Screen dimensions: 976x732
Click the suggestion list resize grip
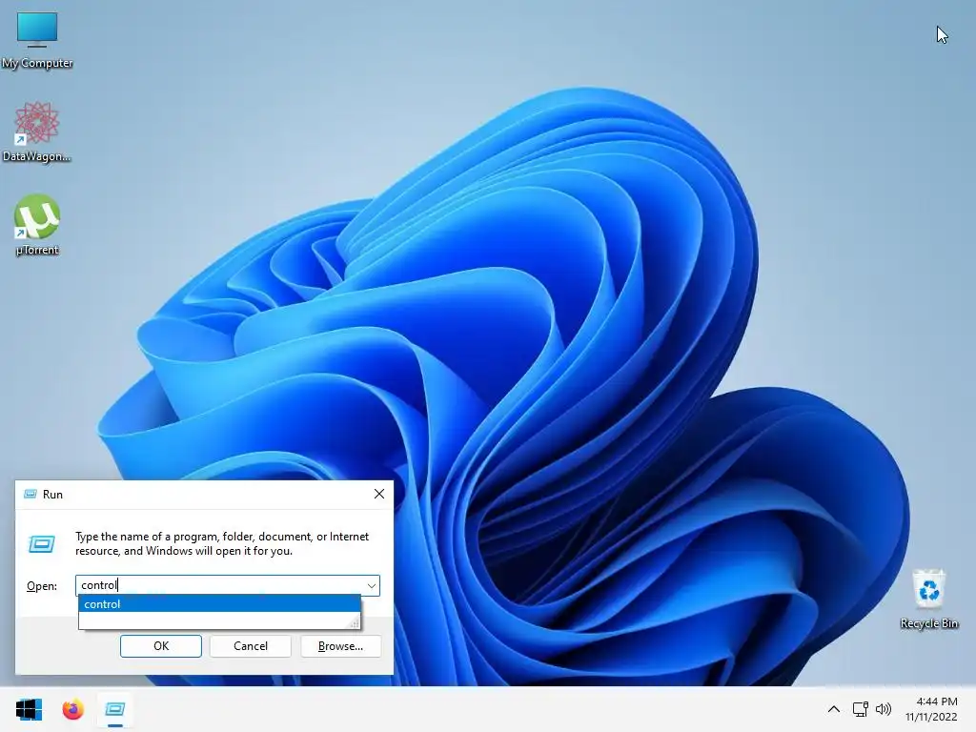coord(355,622)
